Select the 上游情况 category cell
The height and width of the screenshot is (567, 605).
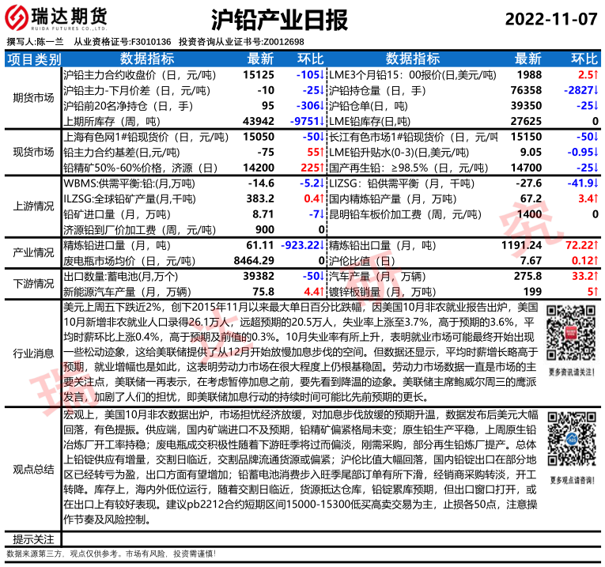coord(33,206)
